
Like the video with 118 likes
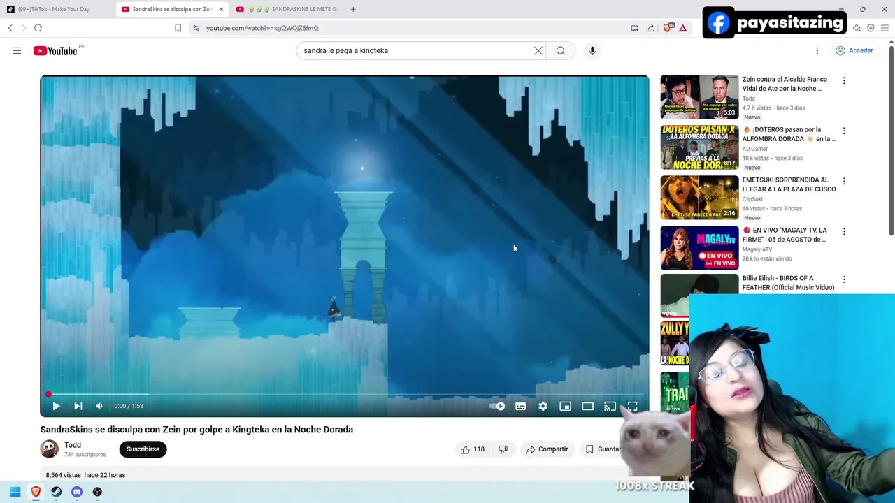[x=473, y=449]
